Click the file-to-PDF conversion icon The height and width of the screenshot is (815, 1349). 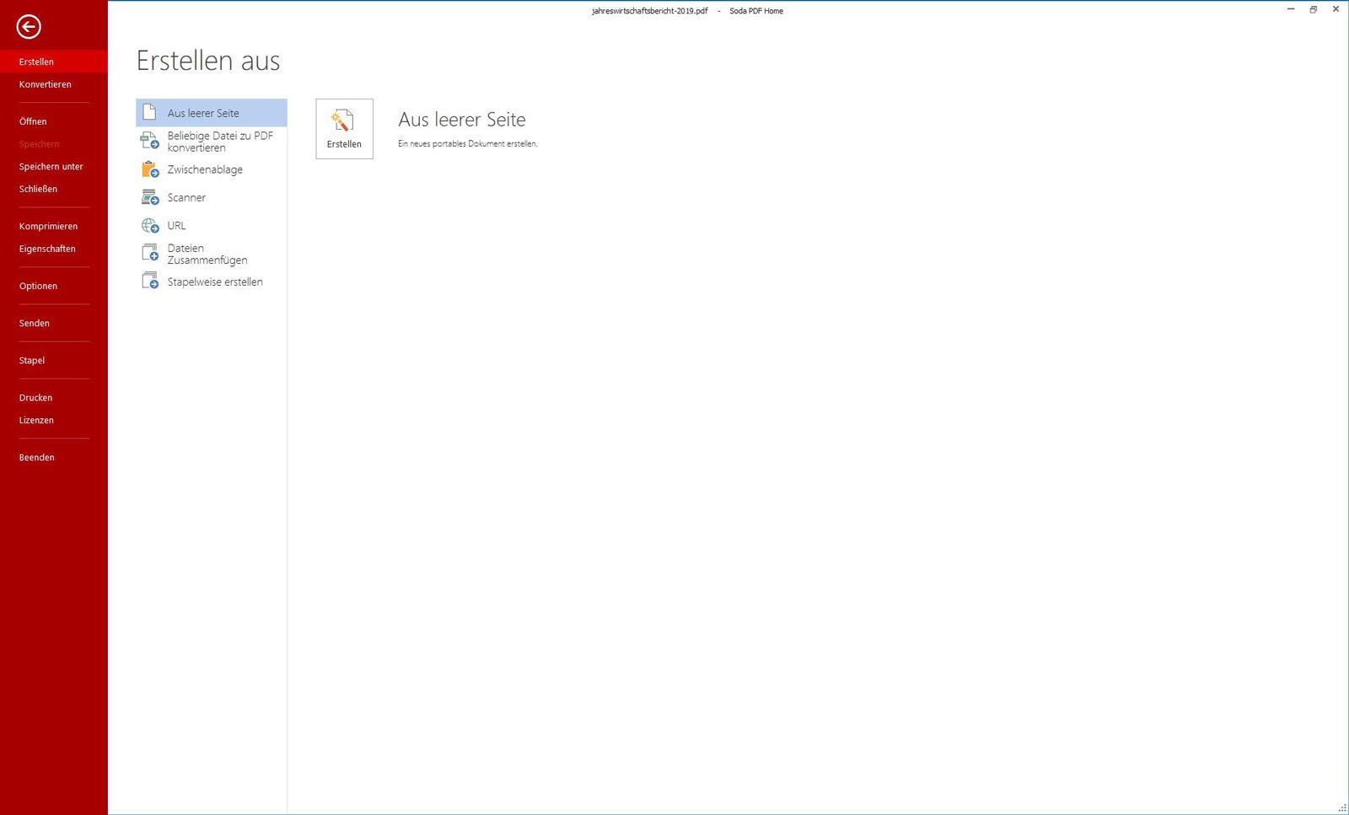pos(150,141)
